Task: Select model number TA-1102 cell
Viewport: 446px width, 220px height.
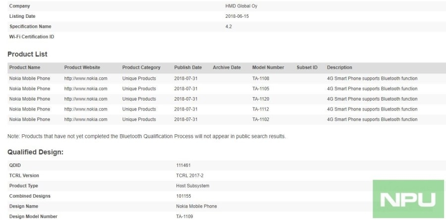Action: coord(261,119)
